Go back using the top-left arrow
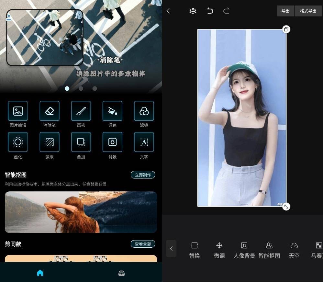 pyautogui.click(x=168, y=11)
